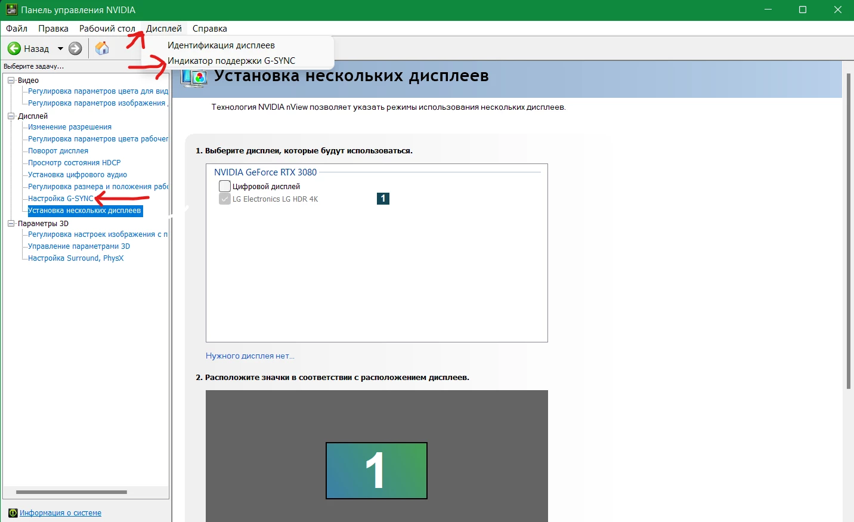The width and height of the screenshot is (854, 522).
Task: Click the system information icon
Action: tap(13, 513)
